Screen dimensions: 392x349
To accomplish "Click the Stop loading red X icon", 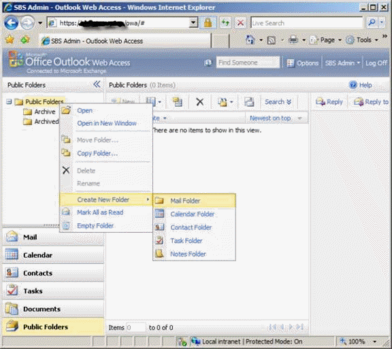I will 240,23.
